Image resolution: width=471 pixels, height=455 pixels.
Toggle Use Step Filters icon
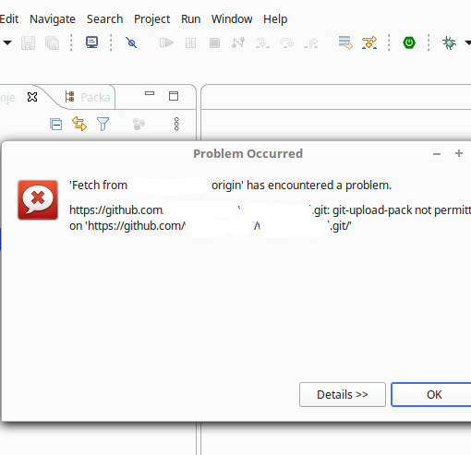[x=369, y=42]
